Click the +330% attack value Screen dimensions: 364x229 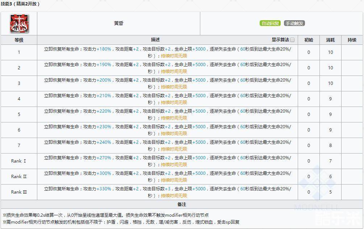coord(104,189)
